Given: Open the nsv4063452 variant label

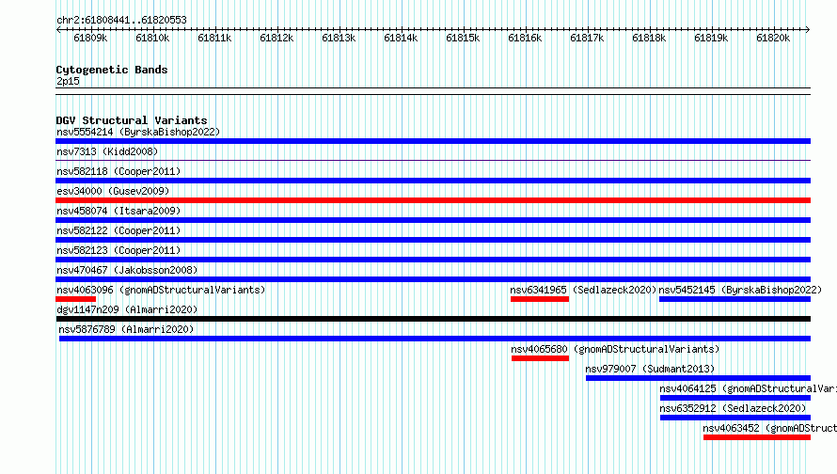Looking at the screenshot, I should [769, 428].
